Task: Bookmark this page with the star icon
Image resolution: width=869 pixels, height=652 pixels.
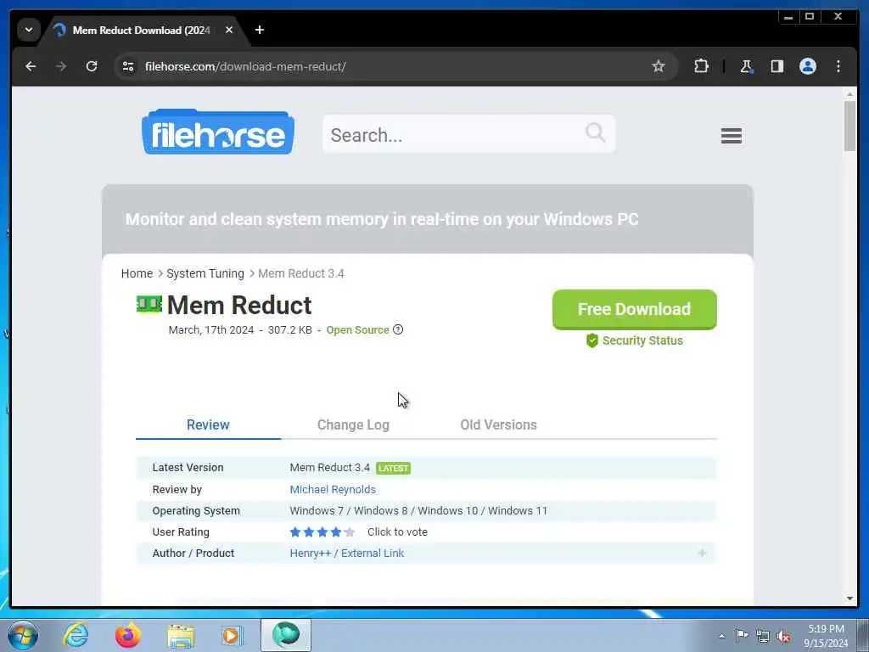Action: [x=658, y=66]
